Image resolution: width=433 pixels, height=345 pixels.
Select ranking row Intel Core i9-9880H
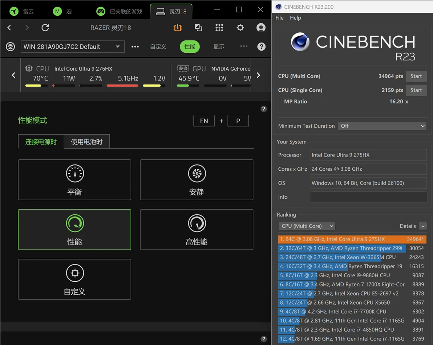[x=352, y=275]
